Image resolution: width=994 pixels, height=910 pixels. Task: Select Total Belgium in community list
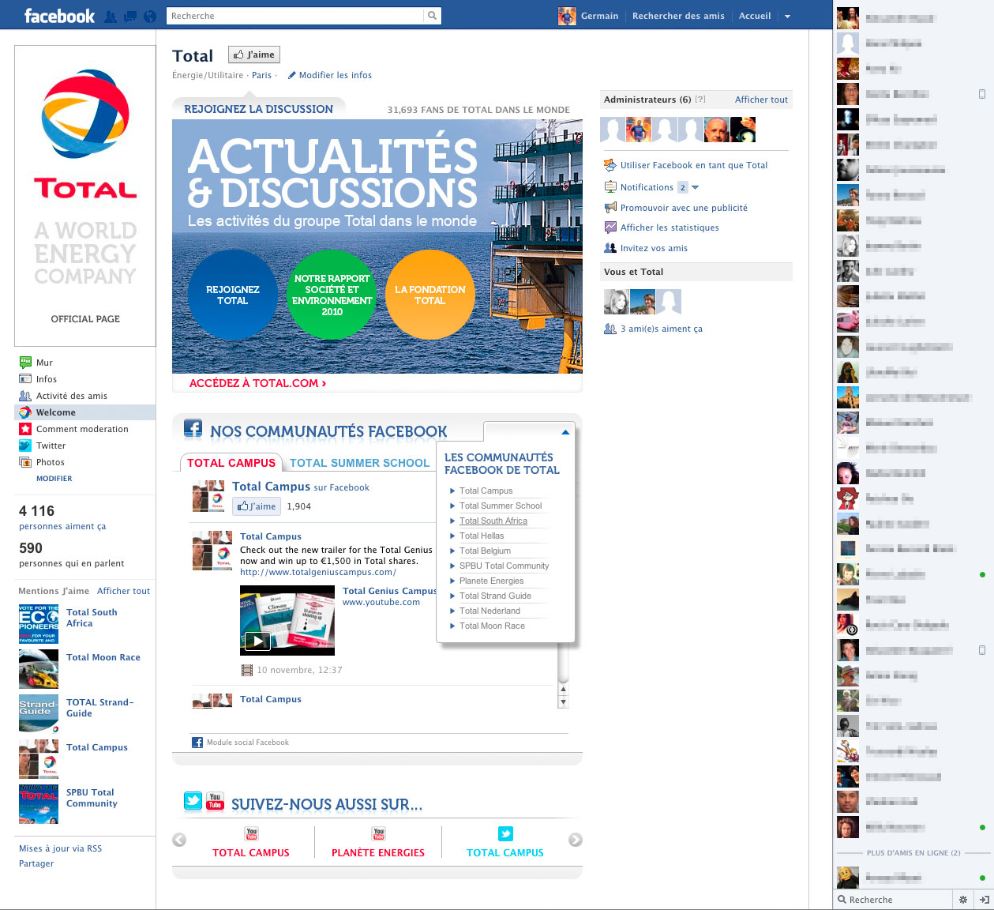(x=485, y=551)
